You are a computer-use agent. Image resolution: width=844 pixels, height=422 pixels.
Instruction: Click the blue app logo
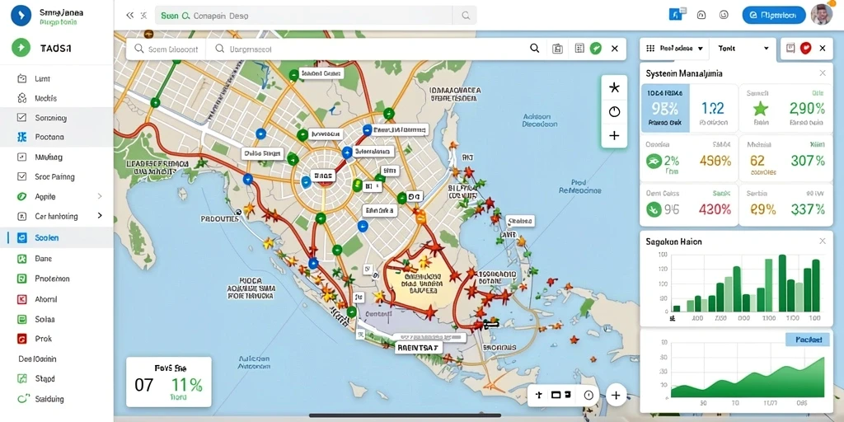(x=21, y=15)
